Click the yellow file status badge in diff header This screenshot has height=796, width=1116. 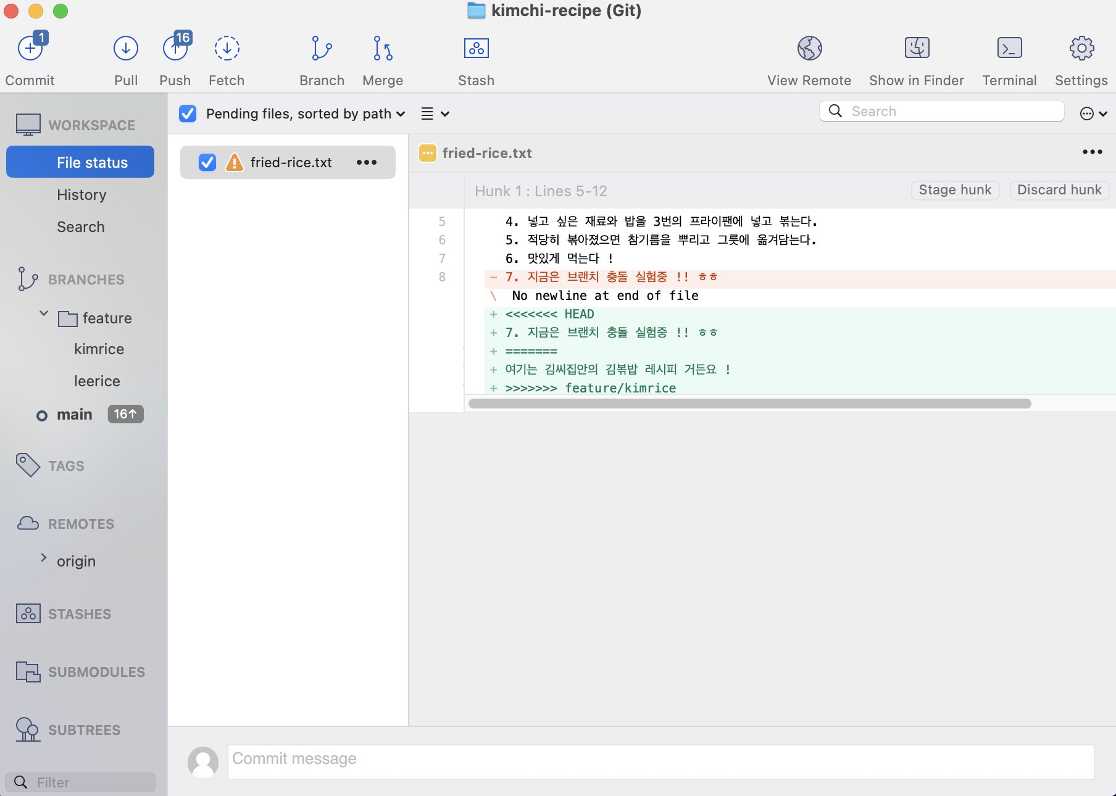(428, 153)
